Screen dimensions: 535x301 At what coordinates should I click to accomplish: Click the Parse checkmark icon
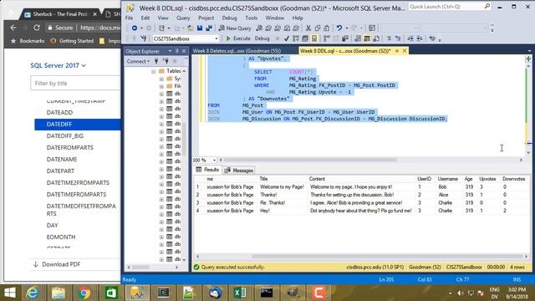286,38
